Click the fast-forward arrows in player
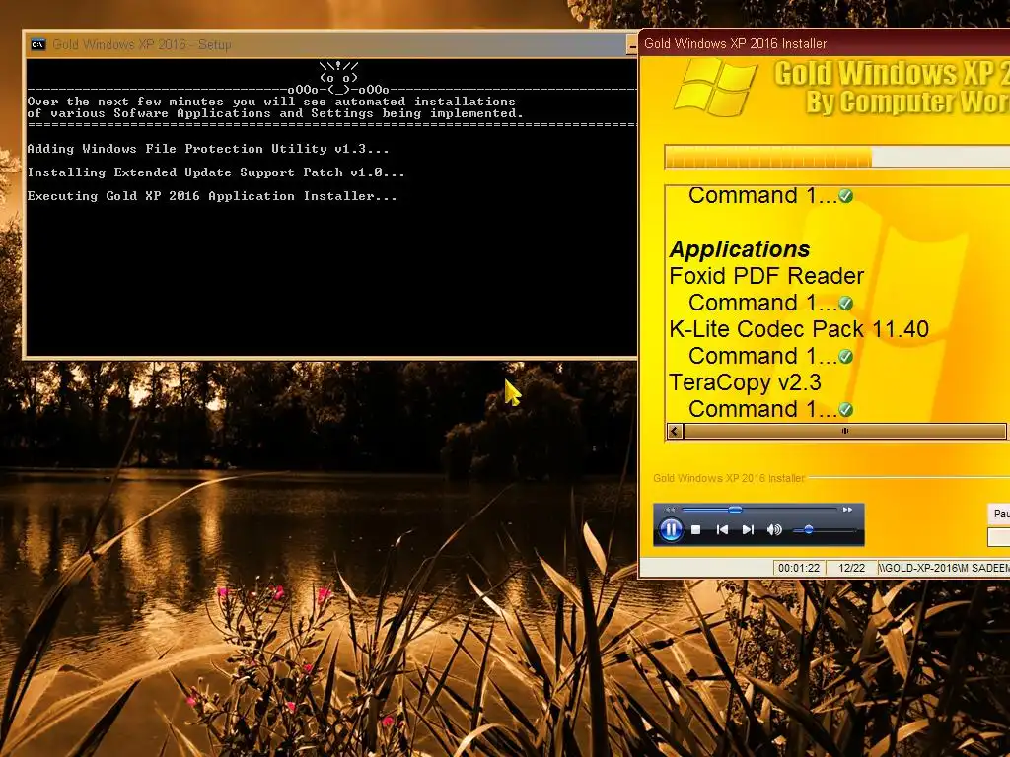 (x=847, y=510)
